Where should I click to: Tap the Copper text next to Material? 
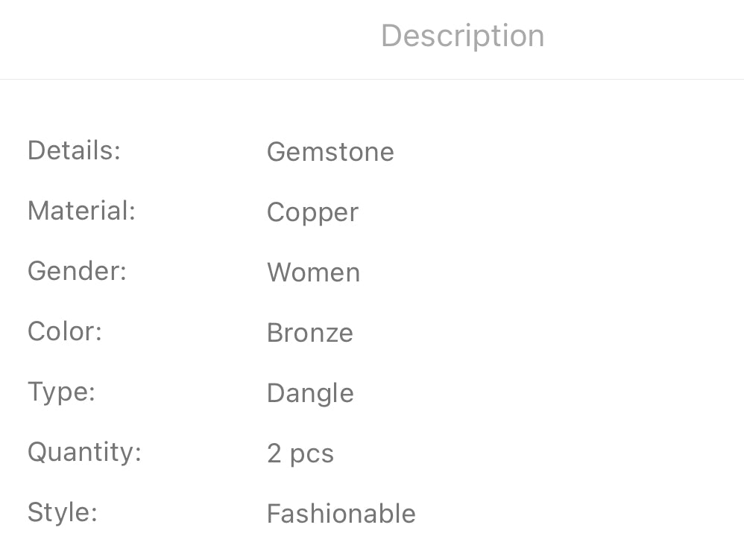click(312, 213)
